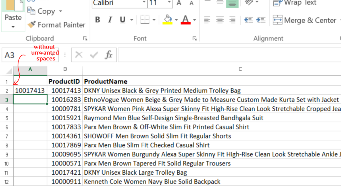This screenshot has width=341, height=192.
Task: Activate the Format Painter brush
Action: click(x=56, y=25)
